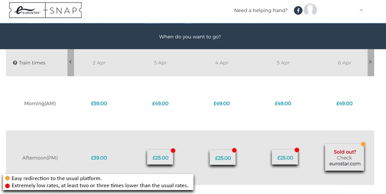386x194 pixels.
Task: Click the Eurostar logo
Action: 27,10
